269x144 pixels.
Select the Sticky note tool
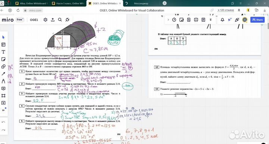click(3, 59)
